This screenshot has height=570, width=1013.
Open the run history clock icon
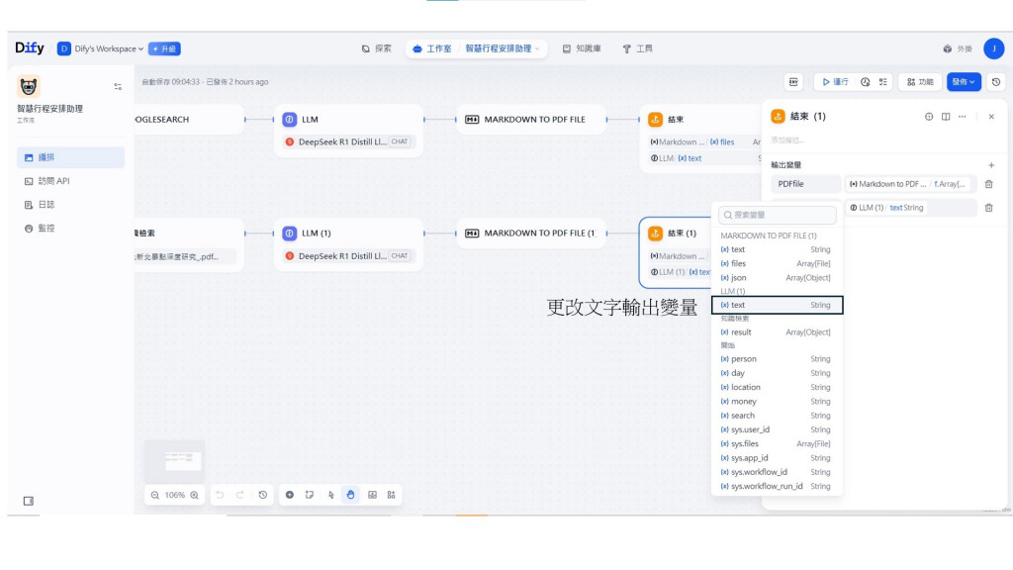(x=865, y=82)
